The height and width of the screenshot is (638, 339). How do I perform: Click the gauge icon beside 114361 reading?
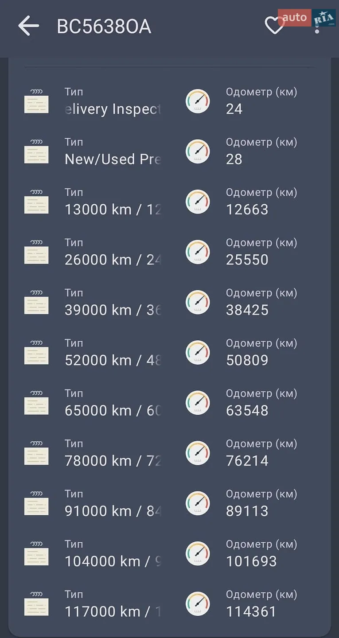click(x=198, y=603)
